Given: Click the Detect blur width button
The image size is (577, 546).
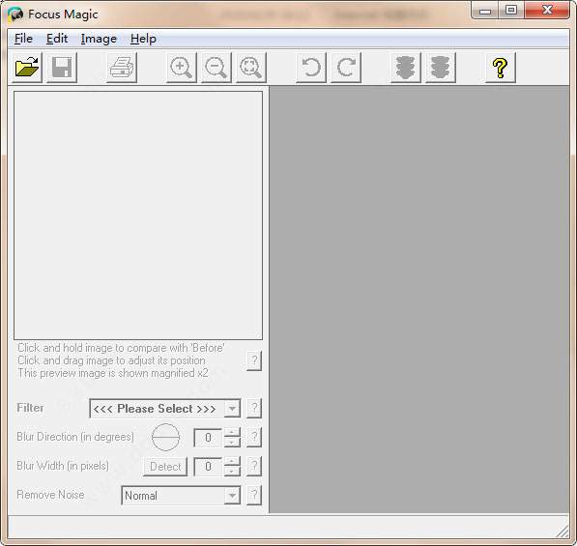Looking at the screenshot, I should [165, 467].
